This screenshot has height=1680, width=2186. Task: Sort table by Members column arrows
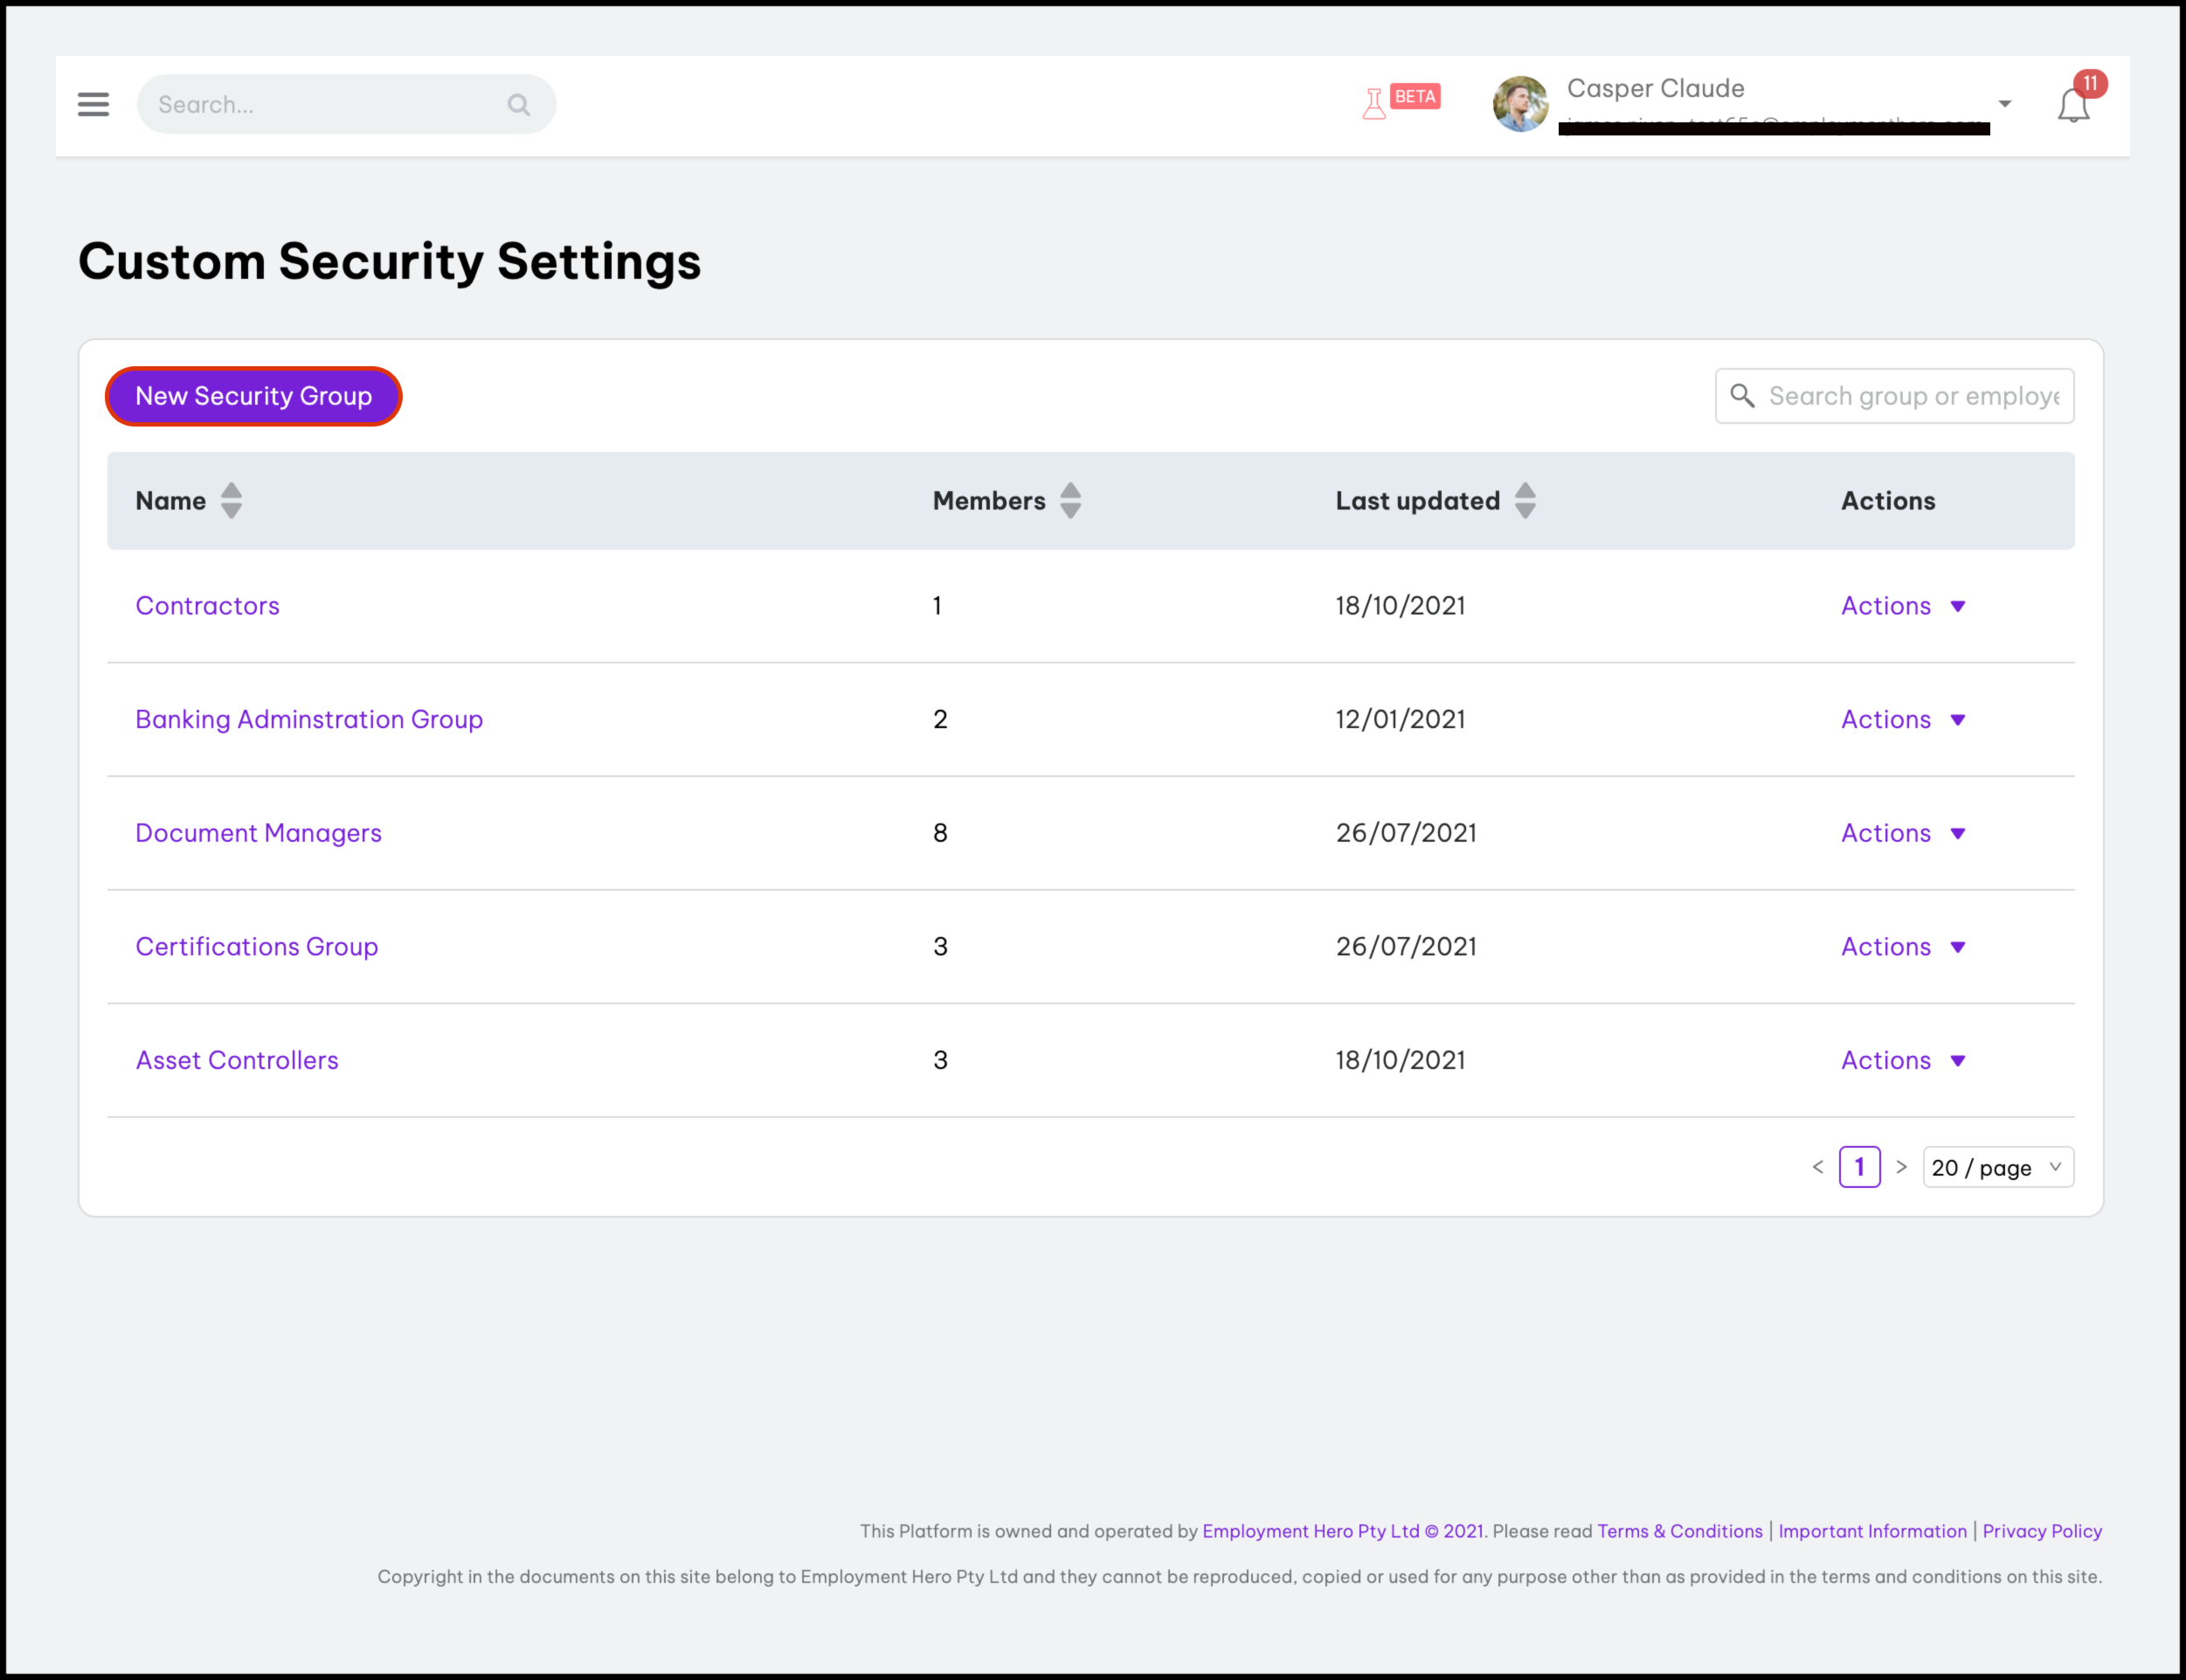click(1069, 500)
